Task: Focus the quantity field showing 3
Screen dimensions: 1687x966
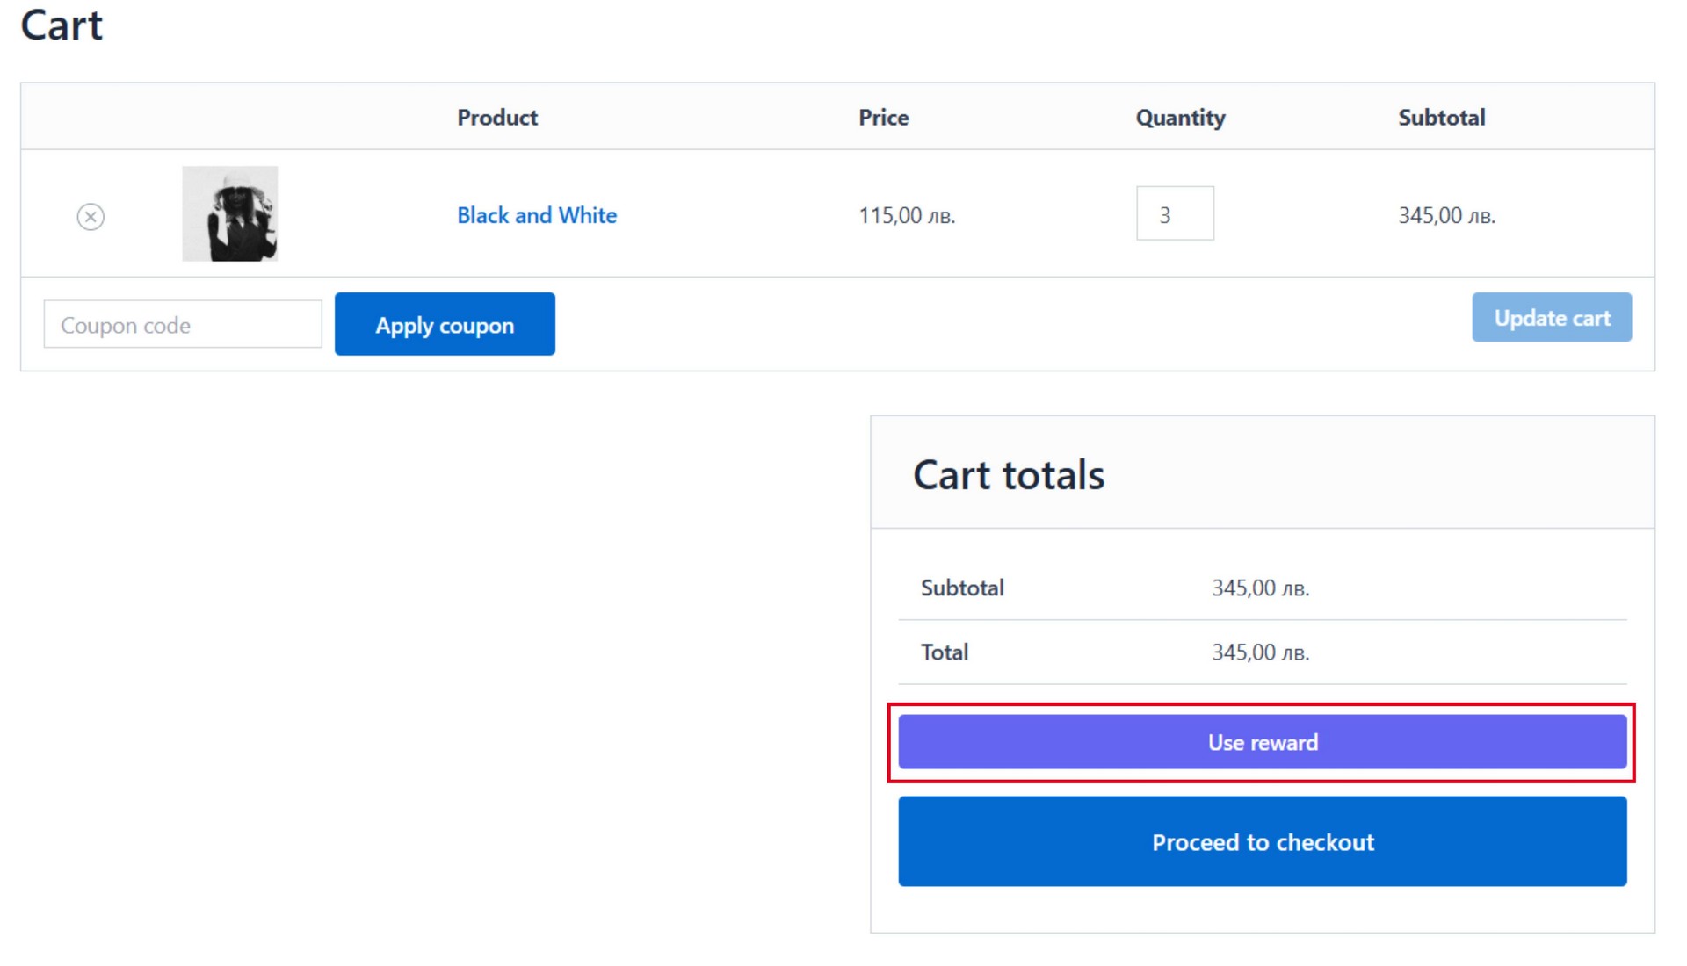Action: pyautogui.click(x=1174, y=213)
